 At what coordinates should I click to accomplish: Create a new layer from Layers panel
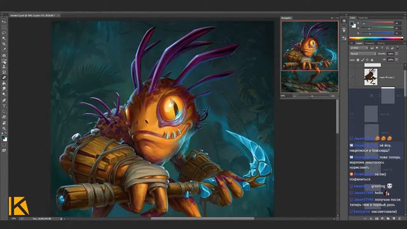coord(394,219)
